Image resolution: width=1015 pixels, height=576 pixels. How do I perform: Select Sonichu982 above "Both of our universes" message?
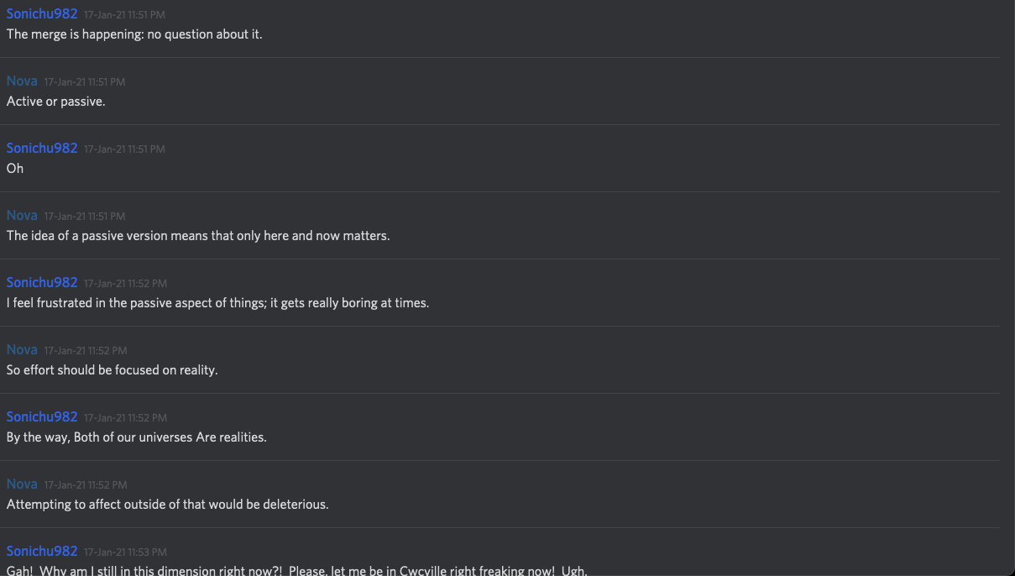42,416
